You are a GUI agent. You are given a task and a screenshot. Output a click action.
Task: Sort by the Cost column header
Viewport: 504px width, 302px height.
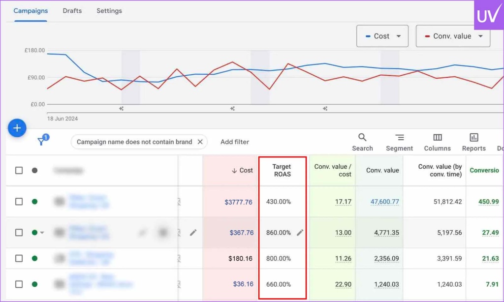(x=242, y=171)
